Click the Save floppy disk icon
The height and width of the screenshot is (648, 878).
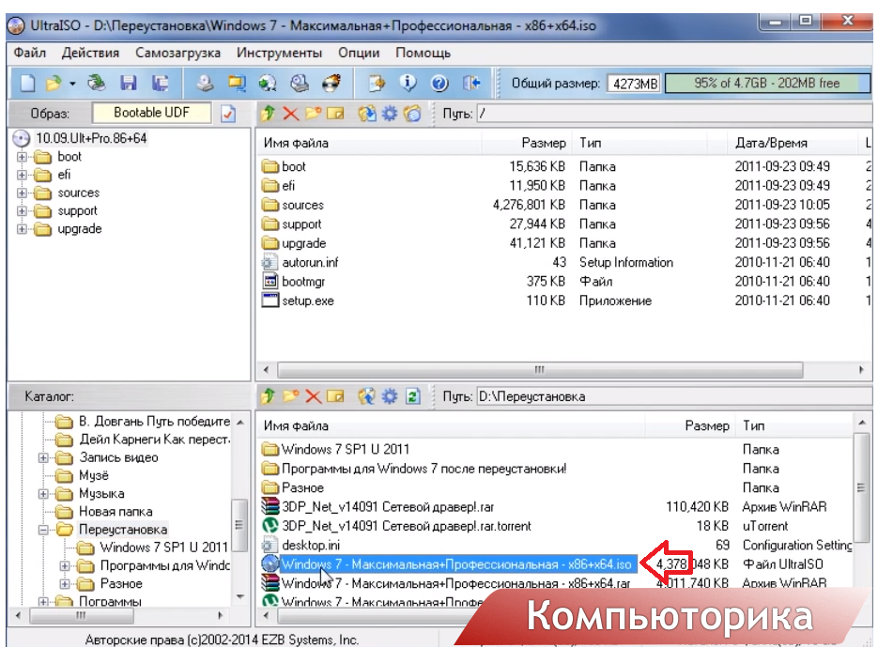pos(129,84)
